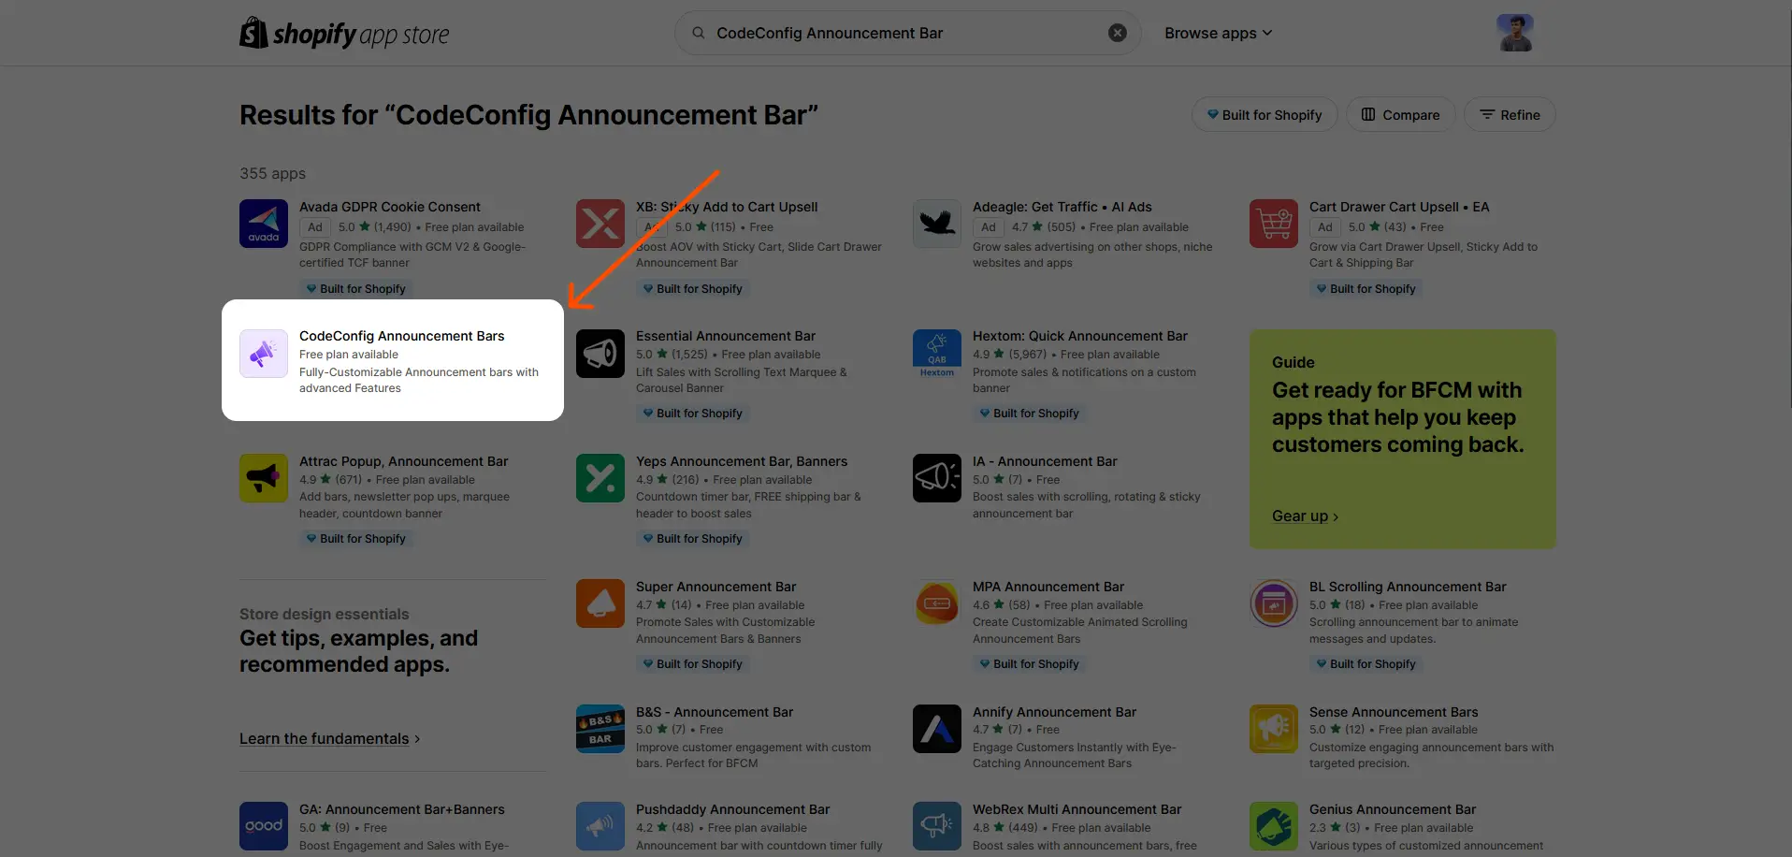Viewport: 1792px width, 857px height.
Task: Open the Pushdaddy Announcement Bar app icon
Action: tap(600, 826)
